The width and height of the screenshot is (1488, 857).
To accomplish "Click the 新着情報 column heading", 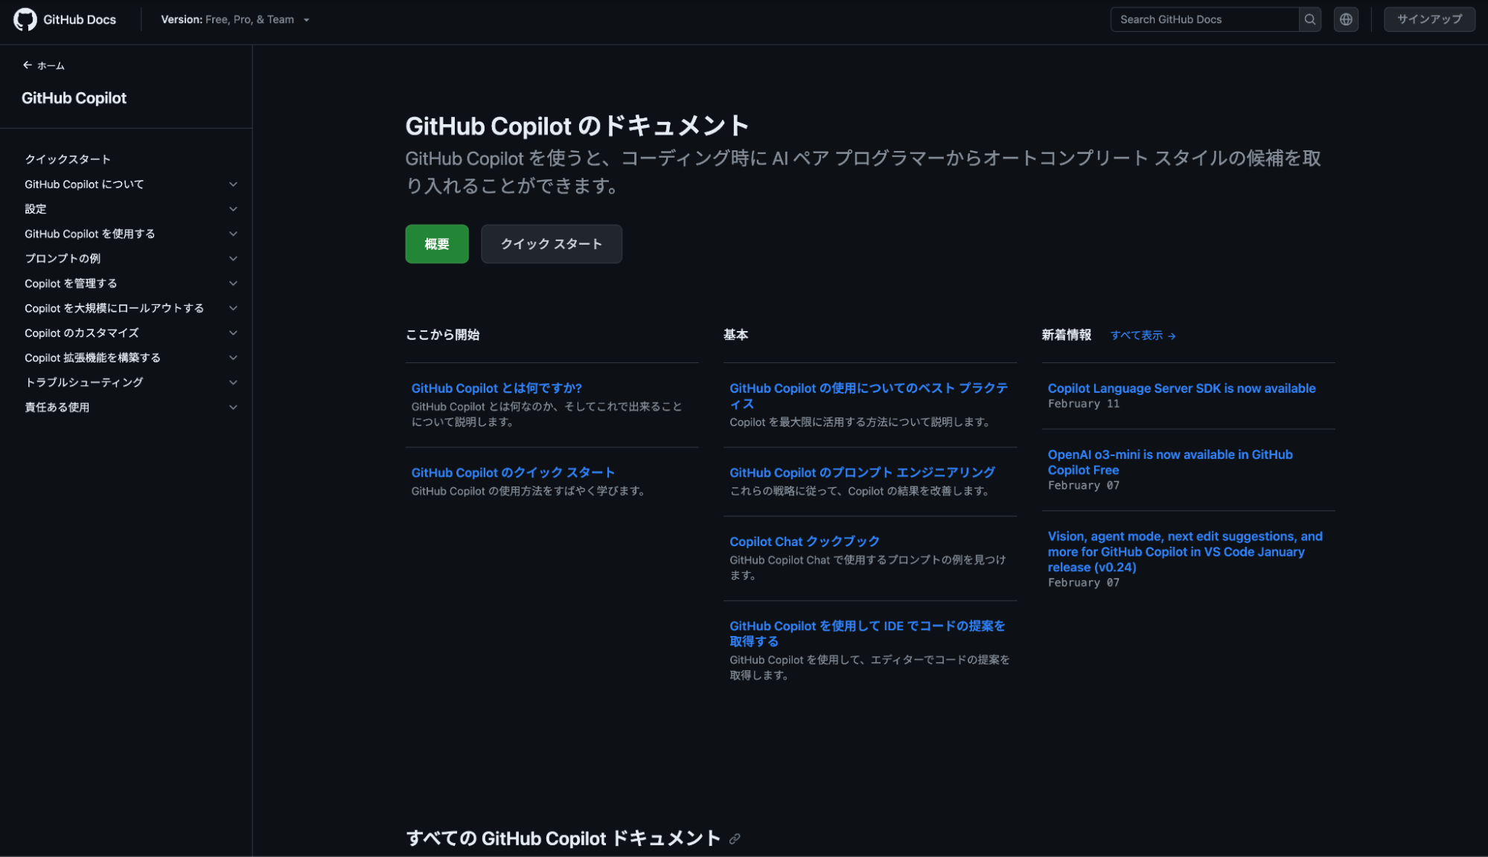I will pyautogui.click(x=1067, y=335).
